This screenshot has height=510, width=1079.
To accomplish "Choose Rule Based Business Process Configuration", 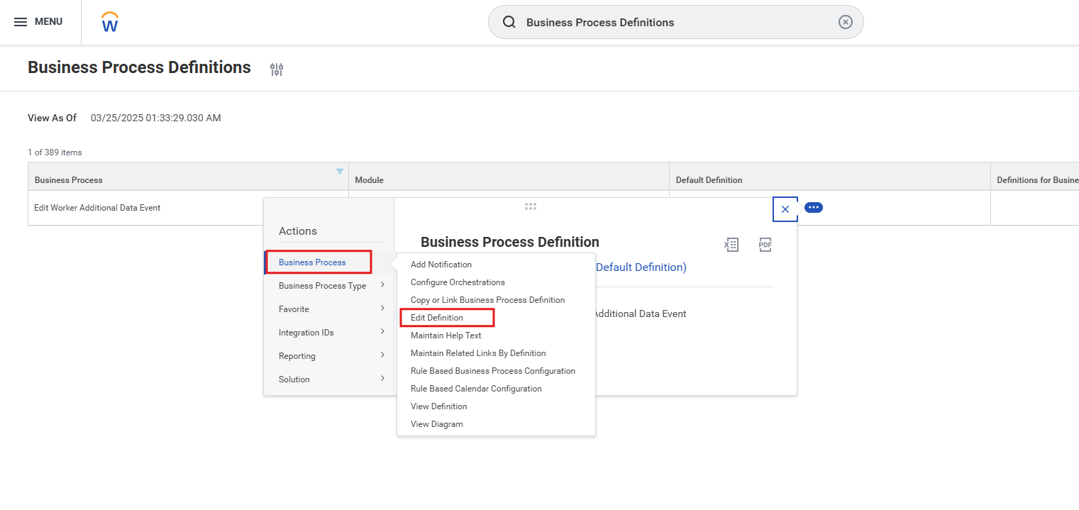I will click(x=493, y=371).
